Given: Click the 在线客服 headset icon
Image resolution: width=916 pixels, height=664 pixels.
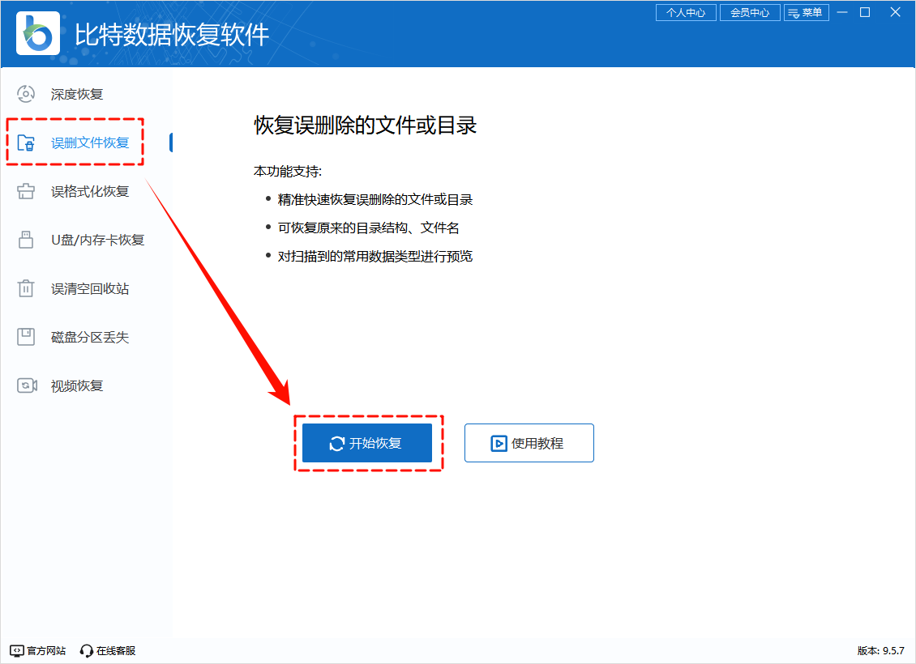Looking at the screenshot, I should pyautogui.click(x=87, y=650).
